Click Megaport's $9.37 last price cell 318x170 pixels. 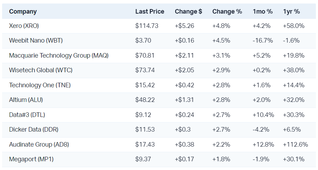[143, 159]
